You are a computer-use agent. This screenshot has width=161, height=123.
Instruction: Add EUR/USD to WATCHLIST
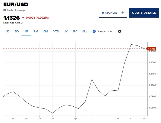113,13
